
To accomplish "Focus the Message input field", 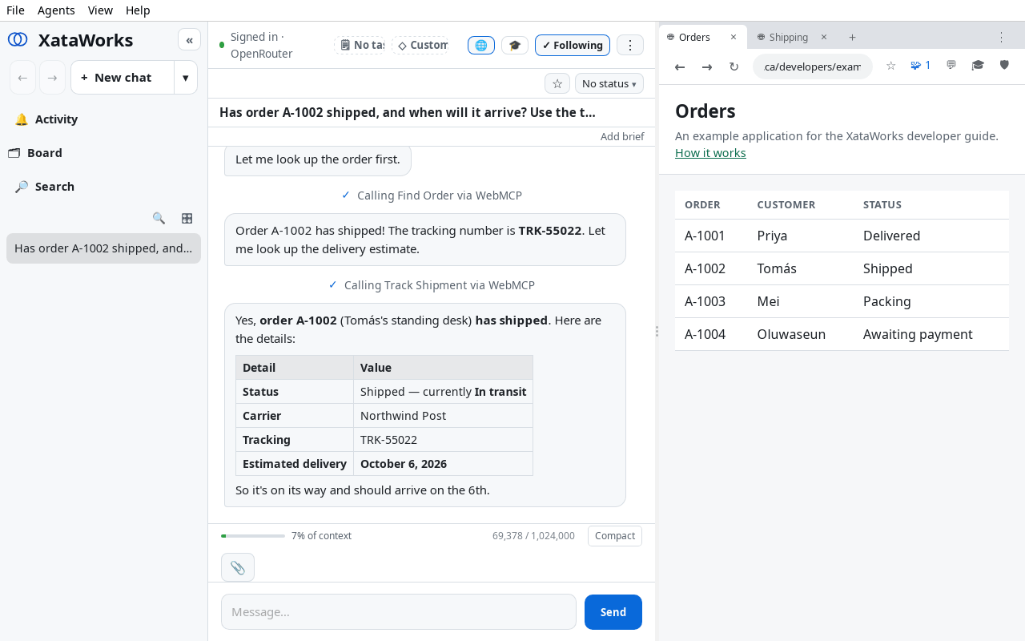I will pyautogui.click(x=399, y=612).
